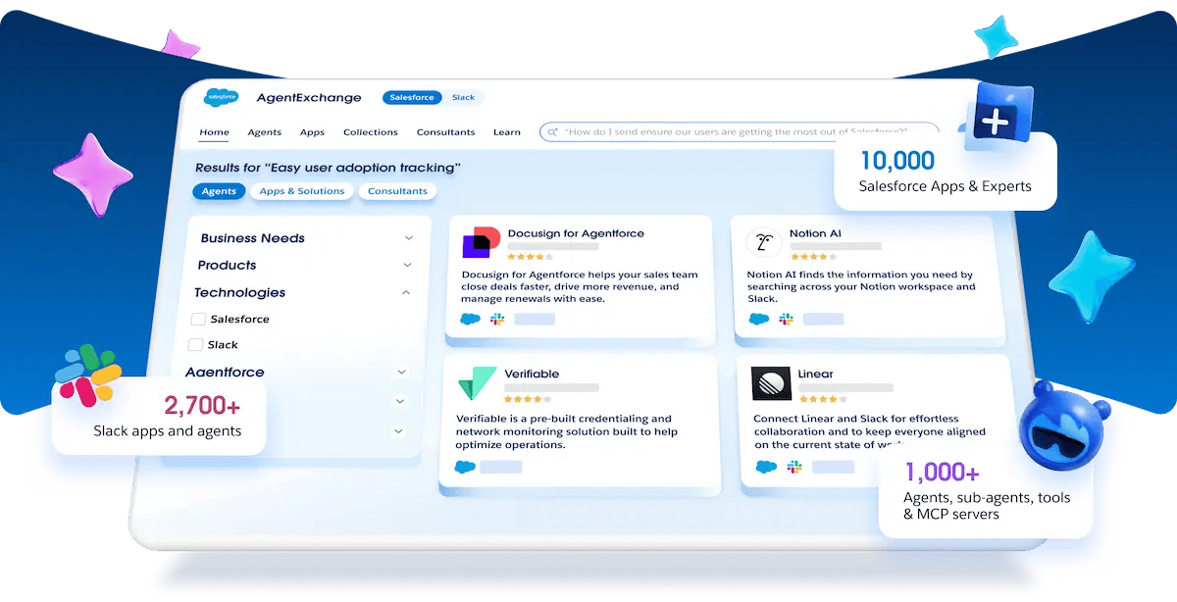Screen dimensions: 1177x602
Task: Check the Salesforce technology checkbox
Action: tap(198, 319)
